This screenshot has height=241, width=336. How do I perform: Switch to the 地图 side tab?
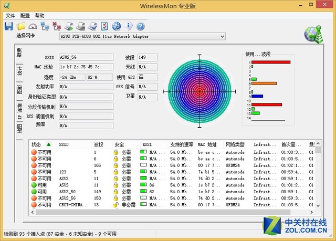click(x=19, y=129)
